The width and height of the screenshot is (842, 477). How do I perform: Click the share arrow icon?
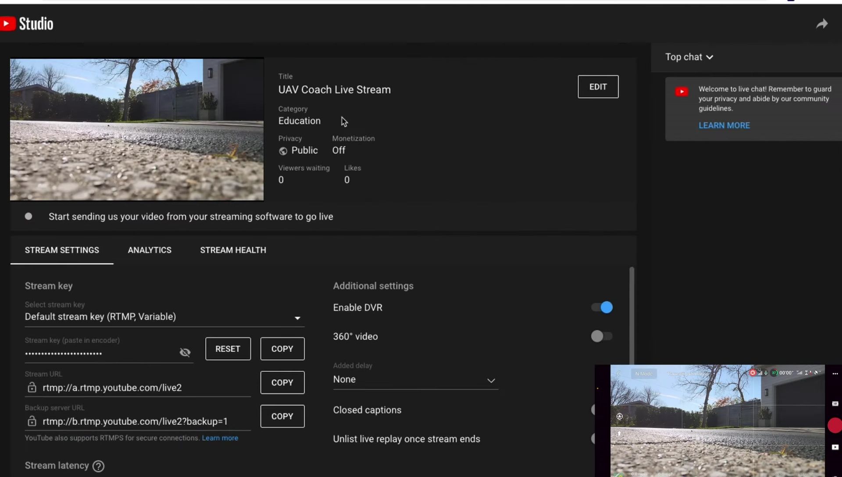[x=822, y=24]
